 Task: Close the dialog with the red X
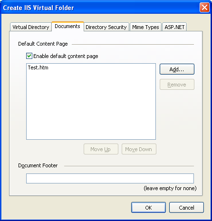(204, 8)
